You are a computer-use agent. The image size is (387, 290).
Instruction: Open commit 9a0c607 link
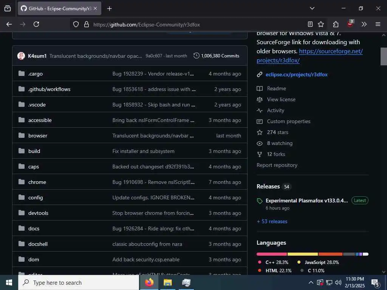coord(154,56)
